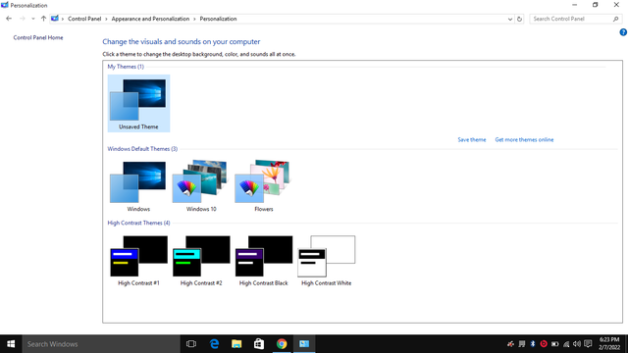
Task: Open the Windows Start menu
Action: [x=11, y=344]
